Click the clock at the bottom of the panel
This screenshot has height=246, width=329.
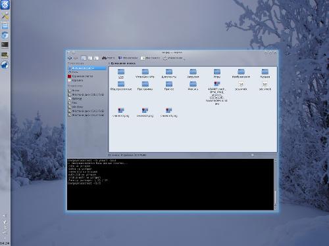(x=5, y=243)
